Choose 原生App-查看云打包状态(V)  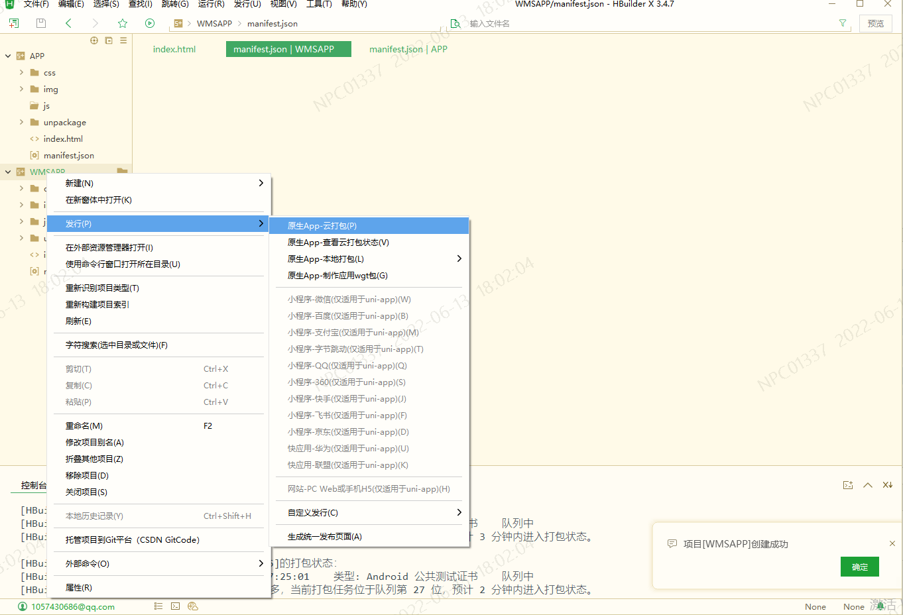(369, 243)
